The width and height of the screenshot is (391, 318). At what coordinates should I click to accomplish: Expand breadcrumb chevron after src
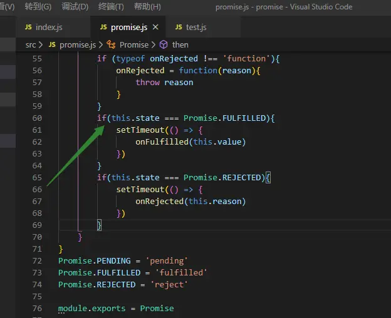[x=41, y=45]
